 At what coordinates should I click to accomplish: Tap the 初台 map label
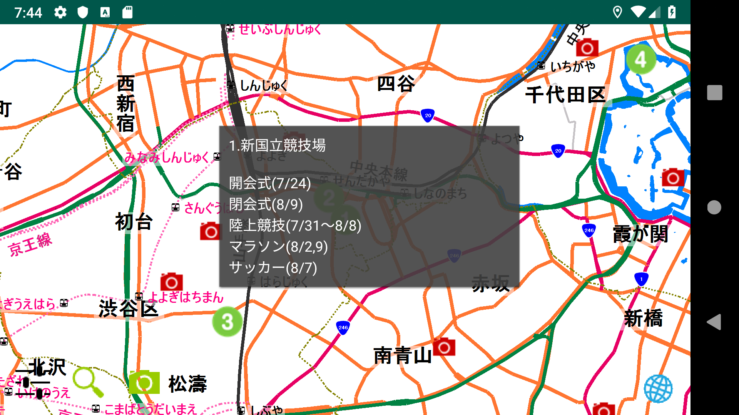pos(134,222)
